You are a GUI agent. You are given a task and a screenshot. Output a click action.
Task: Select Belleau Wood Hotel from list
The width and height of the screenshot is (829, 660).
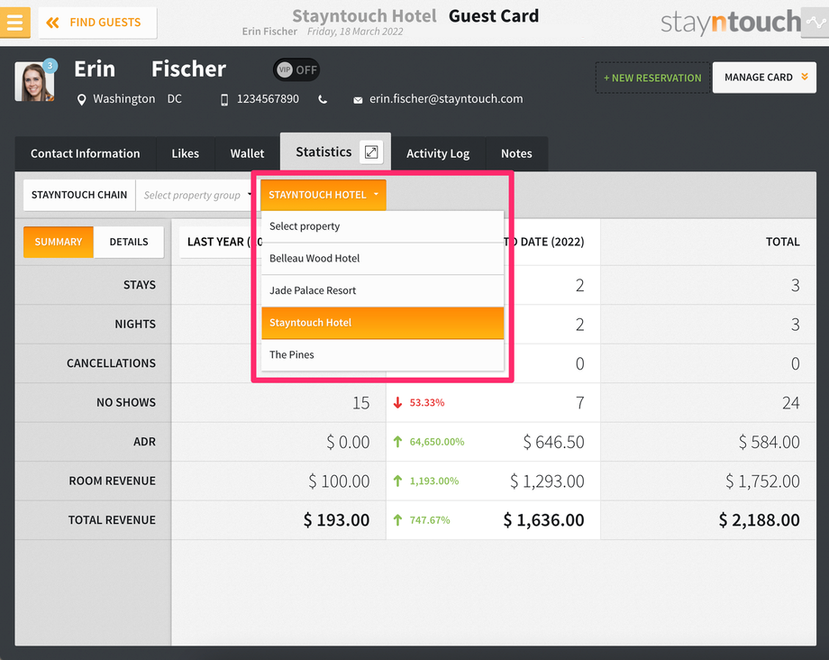click(382, 259)
